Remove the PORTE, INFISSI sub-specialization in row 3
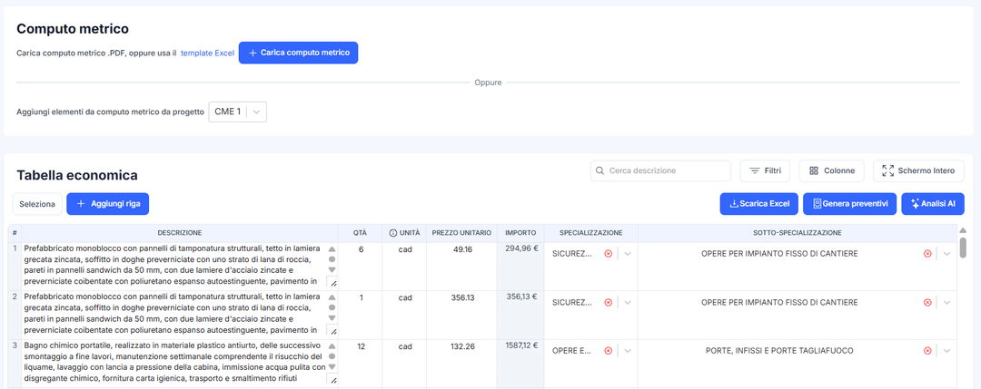 pos(927,351)
